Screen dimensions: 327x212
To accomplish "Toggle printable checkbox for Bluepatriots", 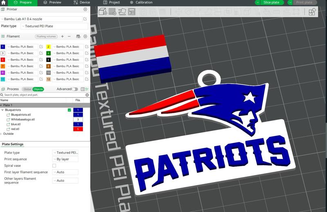I will pyautogui.click(x=69, y=110).
